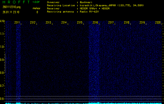Click the 1.0 kHz frequency label
Image resolution: width=164 pixels, height=104 pixels.
[2, 47]
